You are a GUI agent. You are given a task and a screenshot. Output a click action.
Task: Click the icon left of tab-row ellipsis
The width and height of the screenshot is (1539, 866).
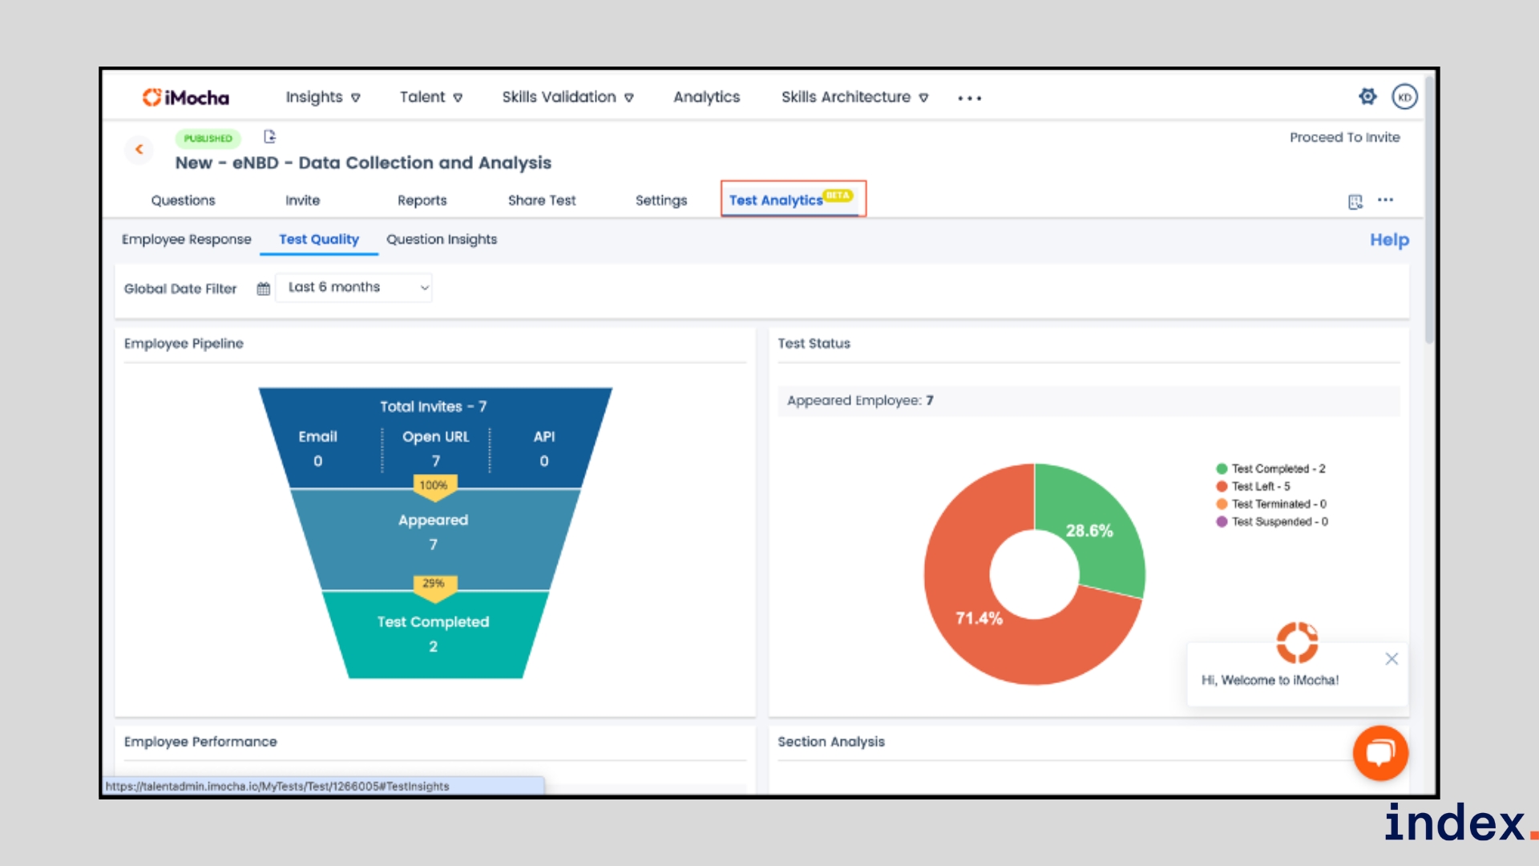click(1355, 201)
